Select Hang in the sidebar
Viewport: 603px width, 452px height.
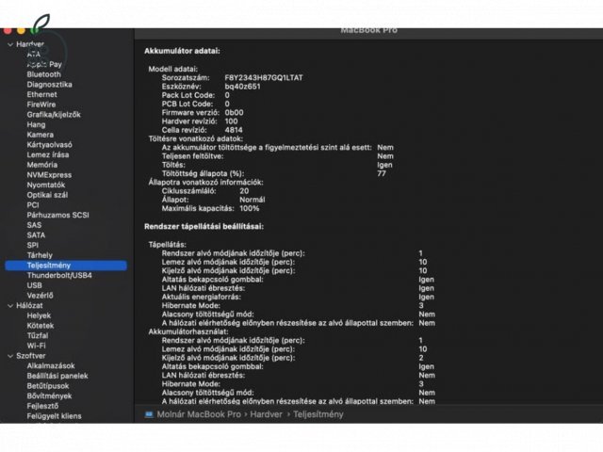click(36, 124)
